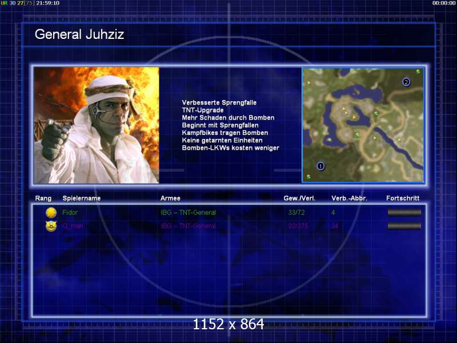This screenshot has width=457, height=343.
Task: Click Fidor's win/loss record 33/72
Action: (296, 213)
